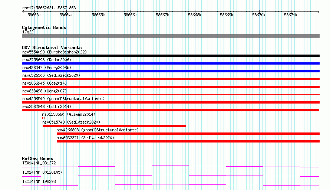The image size is (330, 190).
Task: Open the TEX14|NM_001201457 transcript label
Action: (42, 172)
